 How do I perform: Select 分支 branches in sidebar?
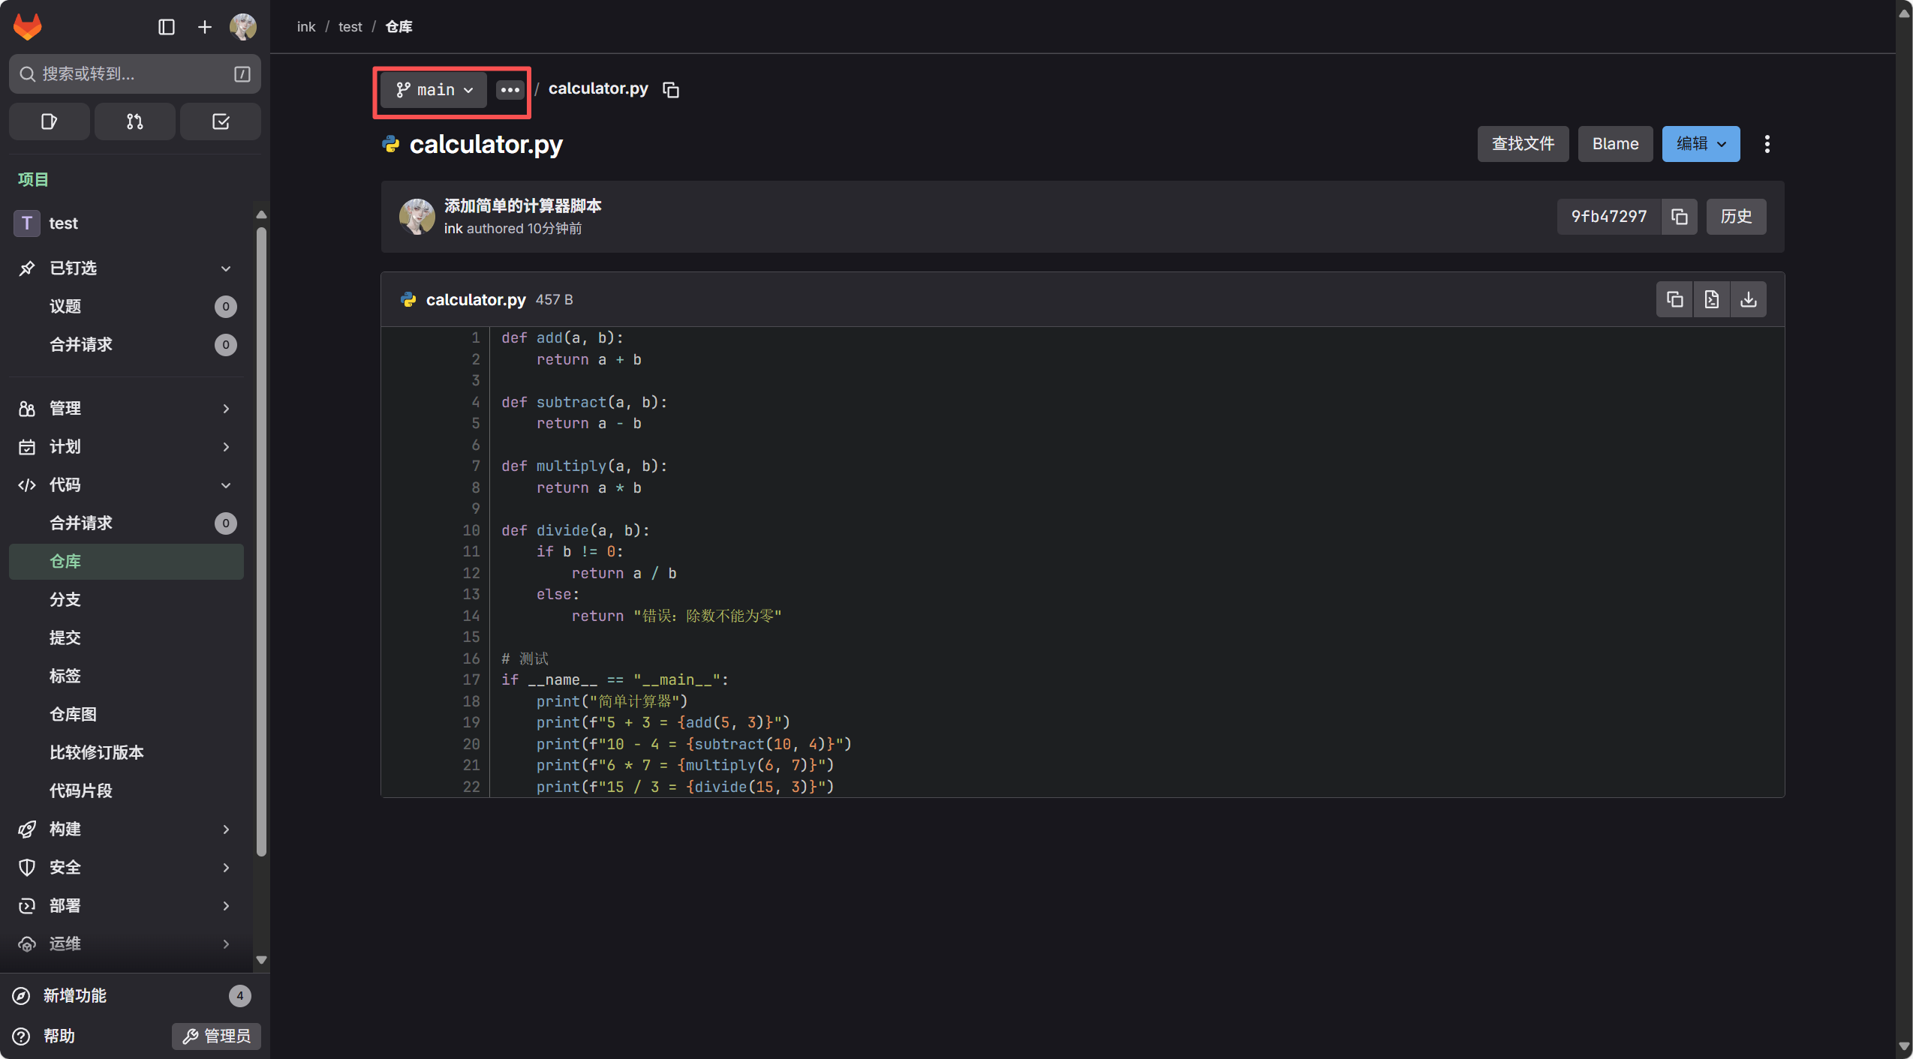pos(65,599)
